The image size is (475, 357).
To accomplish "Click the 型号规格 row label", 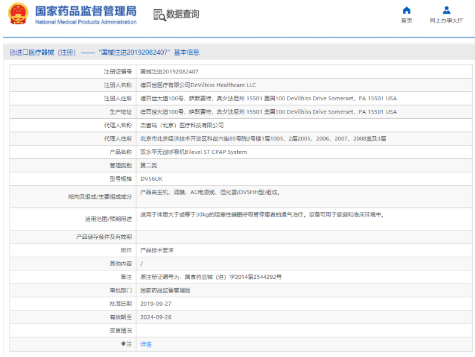I will (121, 178).
